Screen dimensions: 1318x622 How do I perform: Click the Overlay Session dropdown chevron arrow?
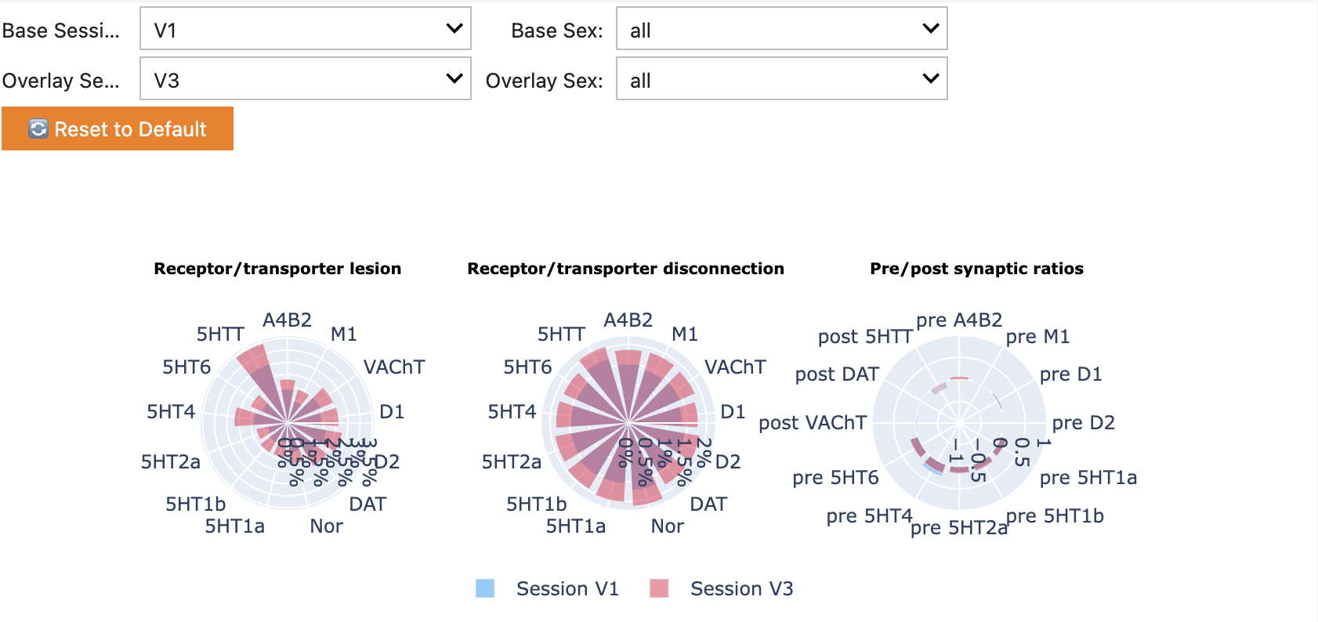point(454,78)
